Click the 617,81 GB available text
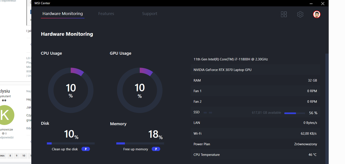The height and width of the screenshot is (164, 345). click(267, 113)
